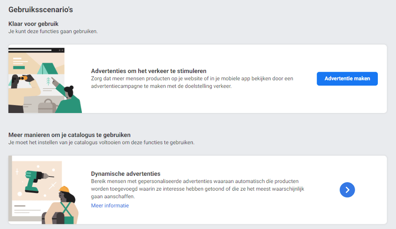This screenshot has height=229, width=396.
Task: Click the blue "Advertentie maken" button
Action: 347,78
